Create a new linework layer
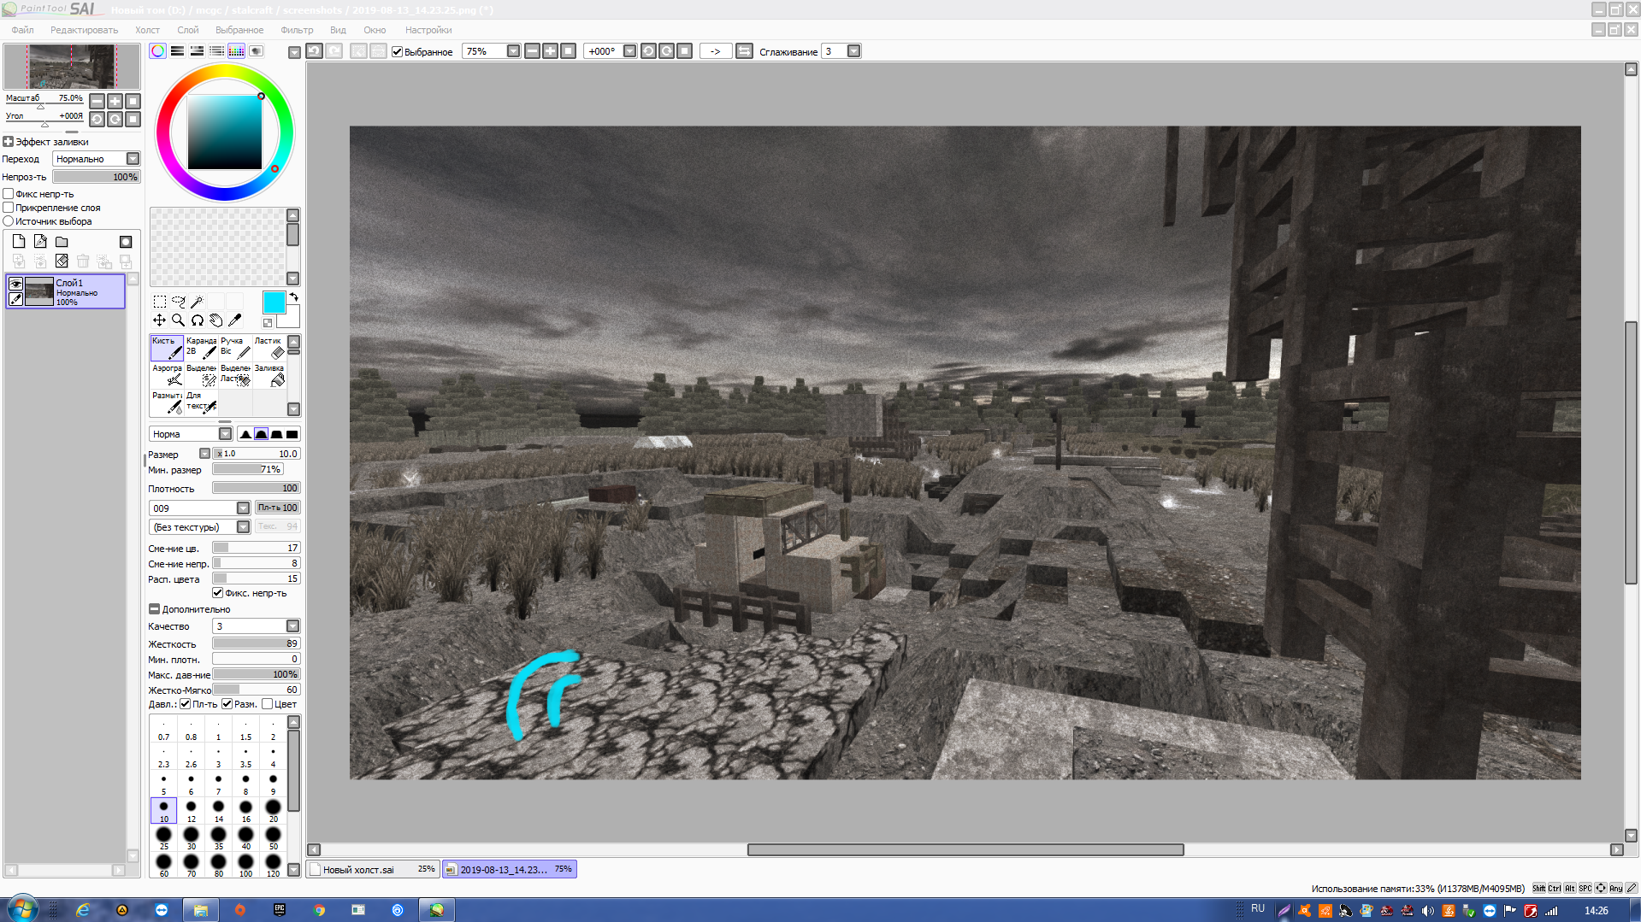This screenshot has width=1641, height=922. coord(40,242)
